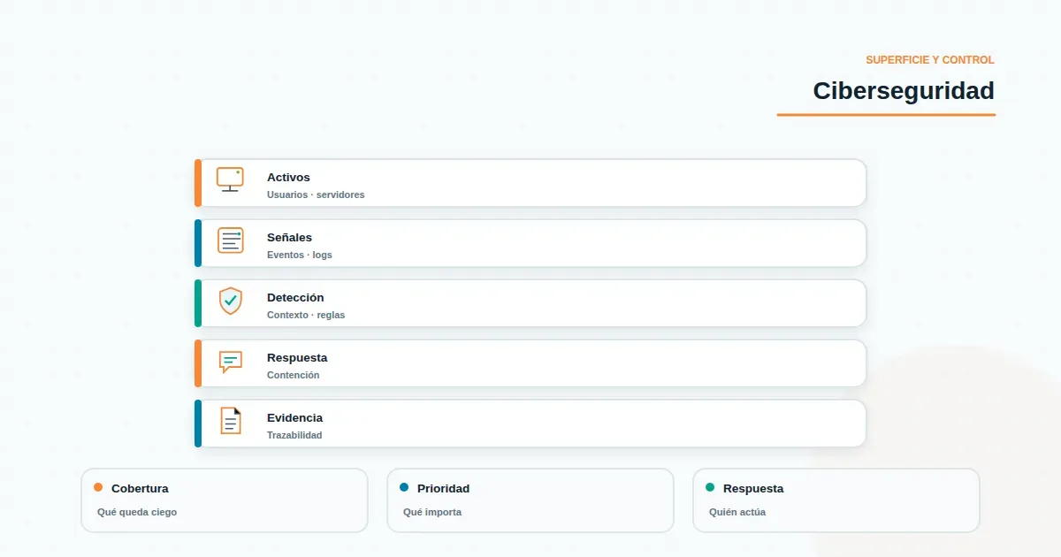Click the blue dot beside Prioridad
This screenshot has height=557, width=1061.
tap(404, 487)
